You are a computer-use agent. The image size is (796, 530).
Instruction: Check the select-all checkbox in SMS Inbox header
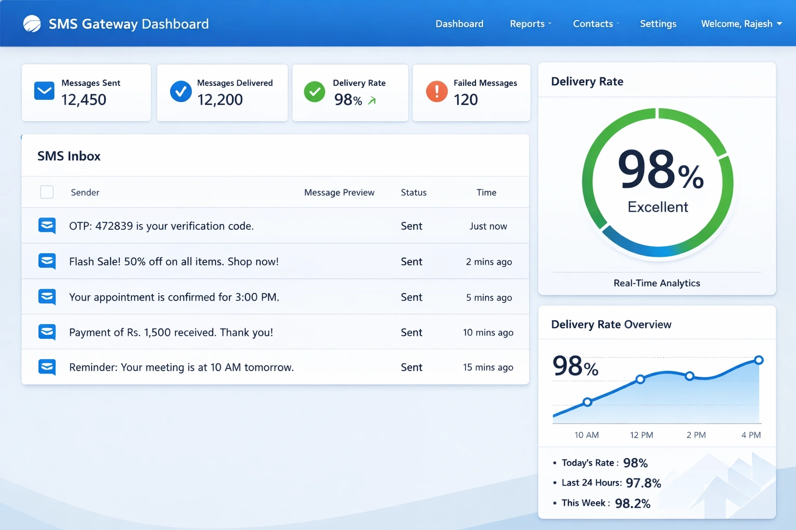coord(47,192)
